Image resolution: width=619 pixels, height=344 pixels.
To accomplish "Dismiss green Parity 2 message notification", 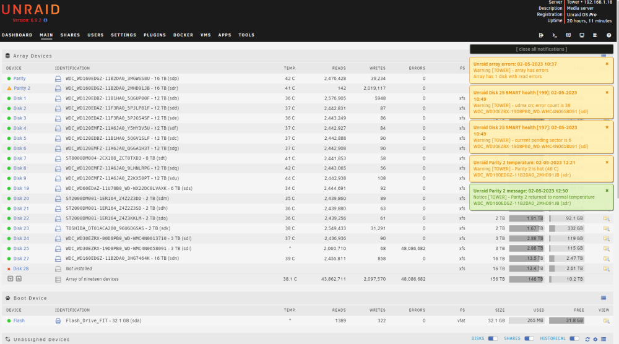I will coord(607,191).
